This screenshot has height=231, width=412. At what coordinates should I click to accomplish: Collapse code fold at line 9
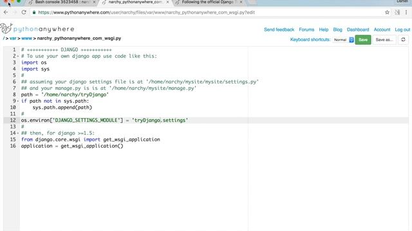pos(18,101)
